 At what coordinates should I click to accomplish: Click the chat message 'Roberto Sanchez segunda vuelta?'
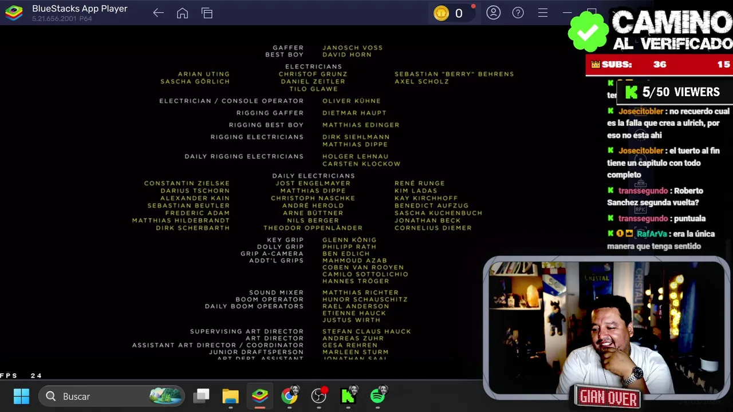(655, 196)
